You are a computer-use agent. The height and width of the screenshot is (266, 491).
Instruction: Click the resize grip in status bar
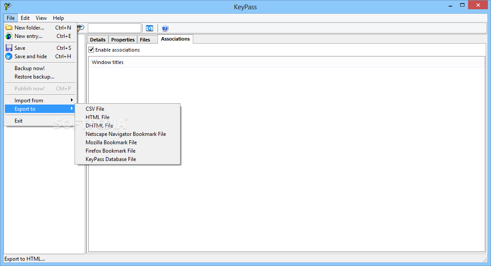pyautogui.click(x=485, y=259)
